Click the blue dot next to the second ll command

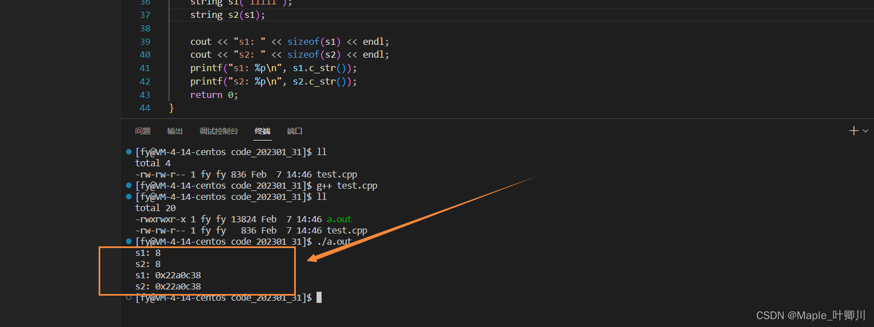pos(128,197)
